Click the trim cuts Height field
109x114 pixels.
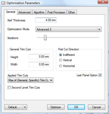tap(39, 57)
